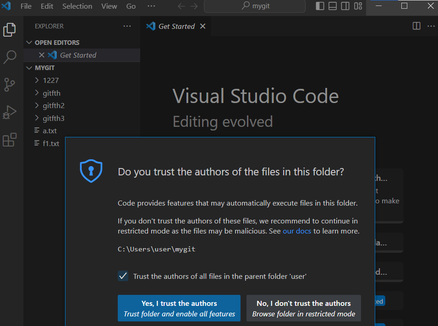438x326 pixels.
Task: Click Yes, I trust the authors
Action: click(179, 308)
